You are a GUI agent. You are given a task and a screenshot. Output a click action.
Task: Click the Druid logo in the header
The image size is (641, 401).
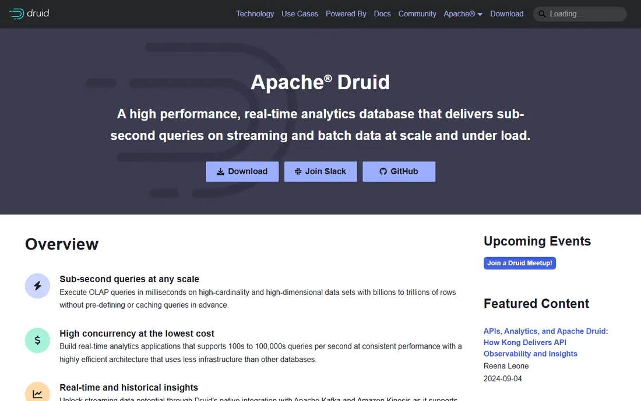coord(29,13)
